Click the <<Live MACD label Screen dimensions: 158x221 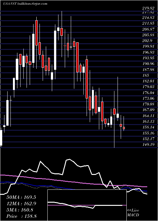(133, 213)
